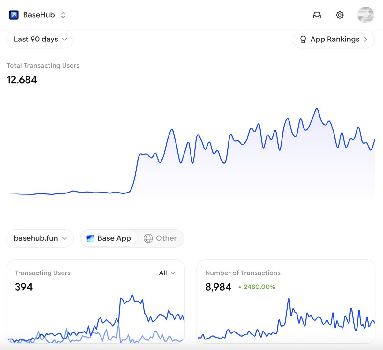The image size is (383, 350).
Task: Select the Base App tab
Action: pyautogui.click(x=109, y=238)
